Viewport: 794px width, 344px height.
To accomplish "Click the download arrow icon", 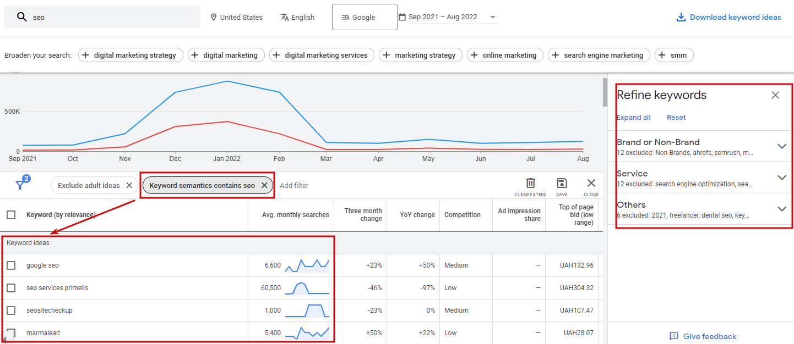I will coord(681,17).
